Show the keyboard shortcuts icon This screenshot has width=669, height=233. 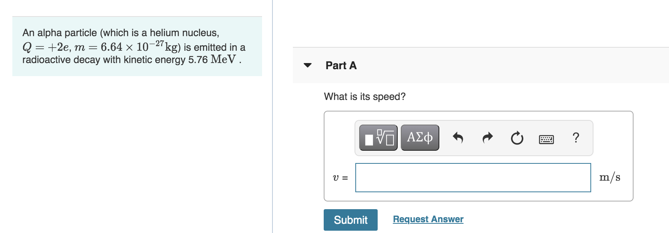tap(546, 138)
